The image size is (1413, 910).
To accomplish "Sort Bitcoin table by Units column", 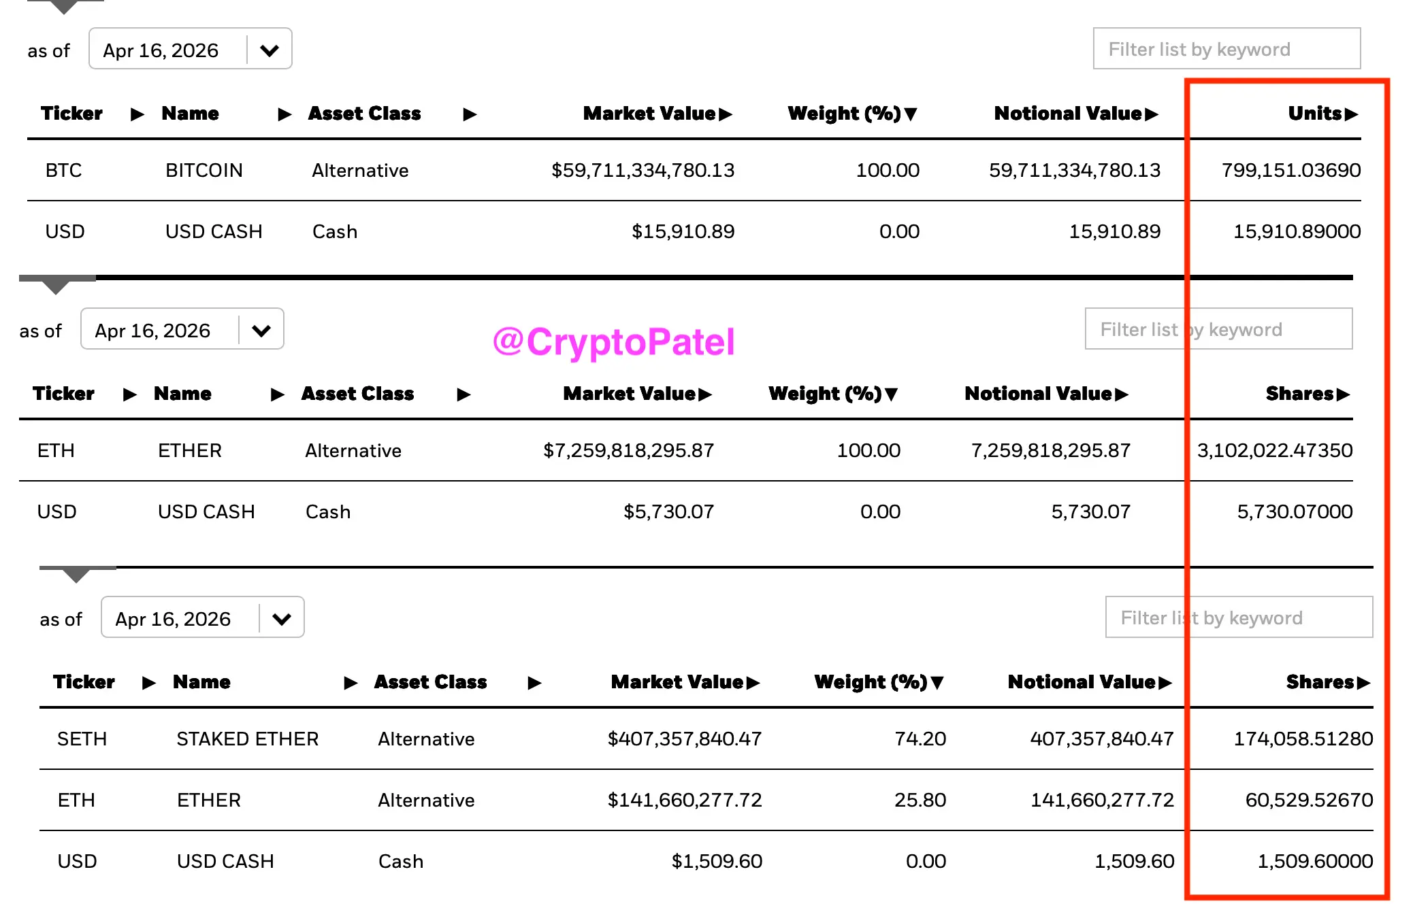I will (x=1323, y=114).
